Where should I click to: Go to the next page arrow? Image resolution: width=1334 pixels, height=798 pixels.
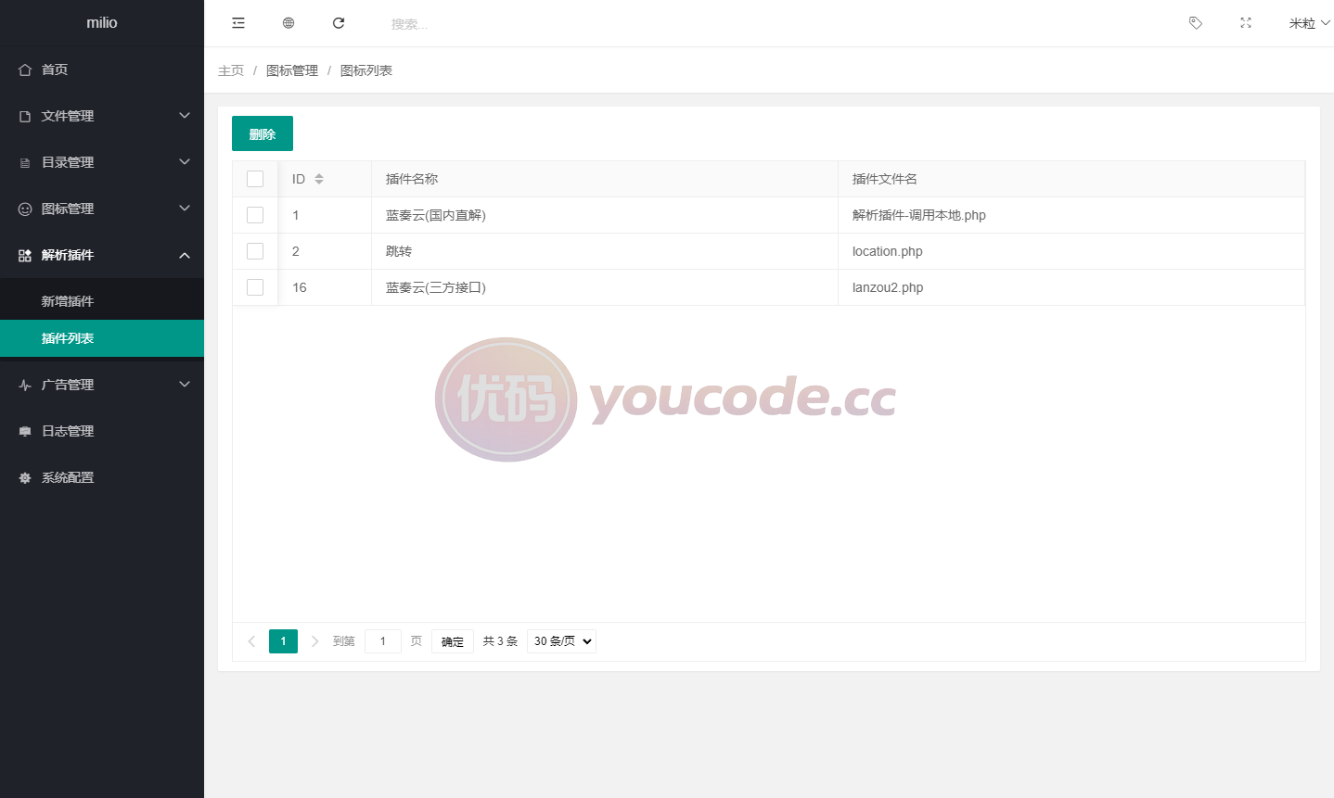click(x=314, y=641)
